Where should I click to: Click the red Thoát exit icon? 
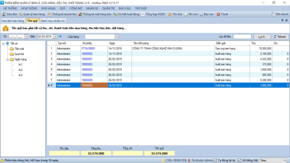tap(218, 14)
